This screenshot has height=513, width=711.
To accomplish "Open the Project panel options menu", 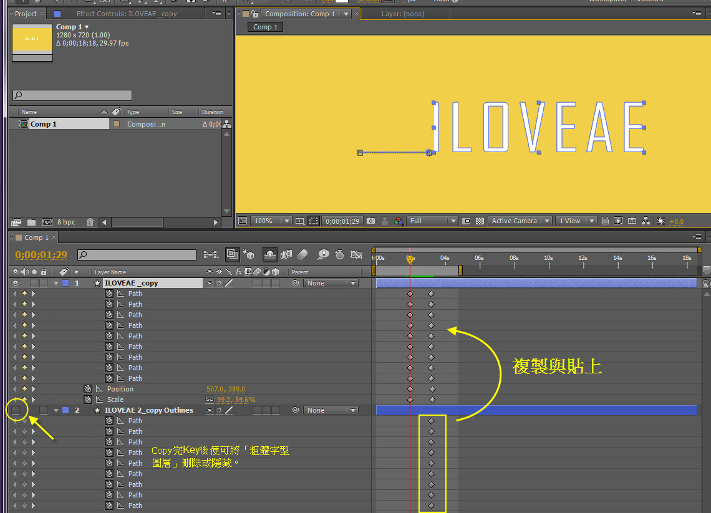I will point(217,14).
